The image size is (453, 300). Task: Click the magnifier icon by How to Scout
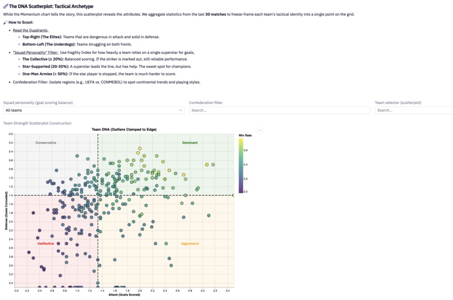[5, 22]
